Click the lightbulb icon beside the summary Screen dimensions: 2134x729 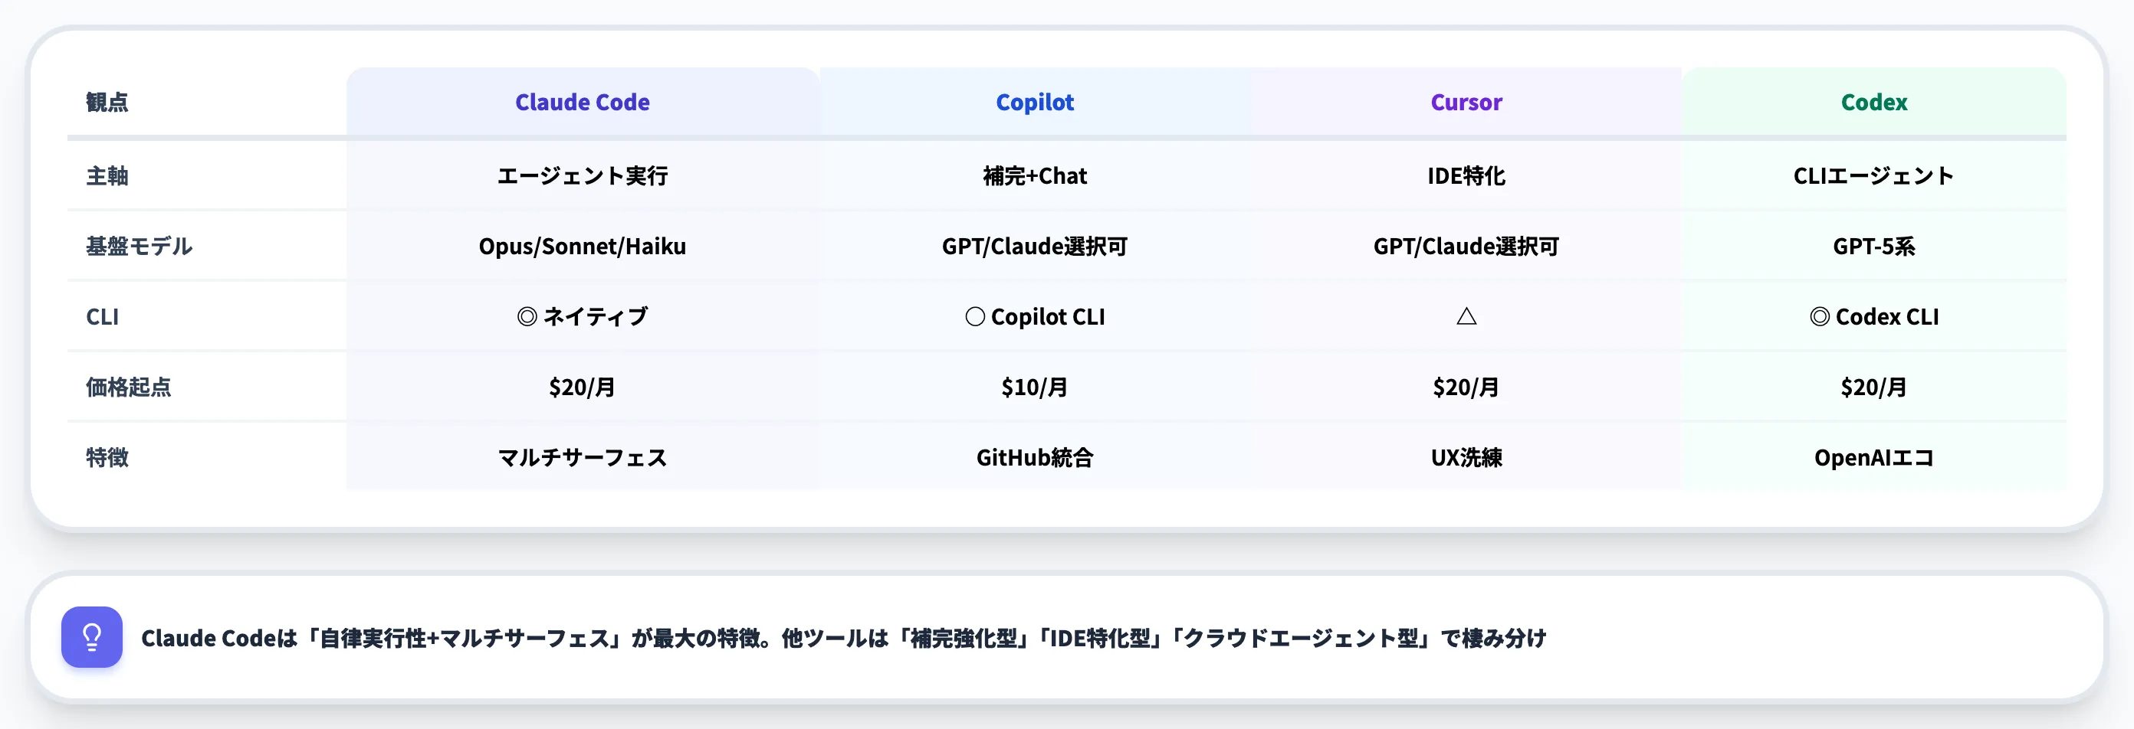tap(92, 636)
